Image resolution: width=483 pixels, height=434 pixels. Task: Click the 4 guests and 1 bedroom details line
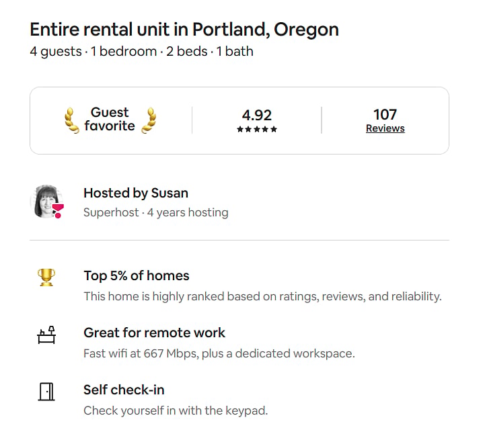tap(141, 51)
